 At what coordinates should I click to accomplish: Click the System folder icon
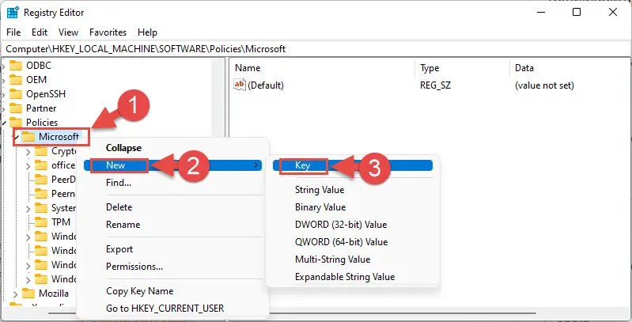pyautogui.click(x=41, y=208)
